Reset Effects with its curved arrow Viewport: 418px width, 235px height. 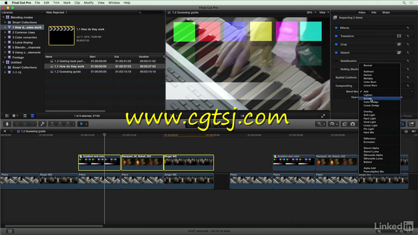coord(408,28)
